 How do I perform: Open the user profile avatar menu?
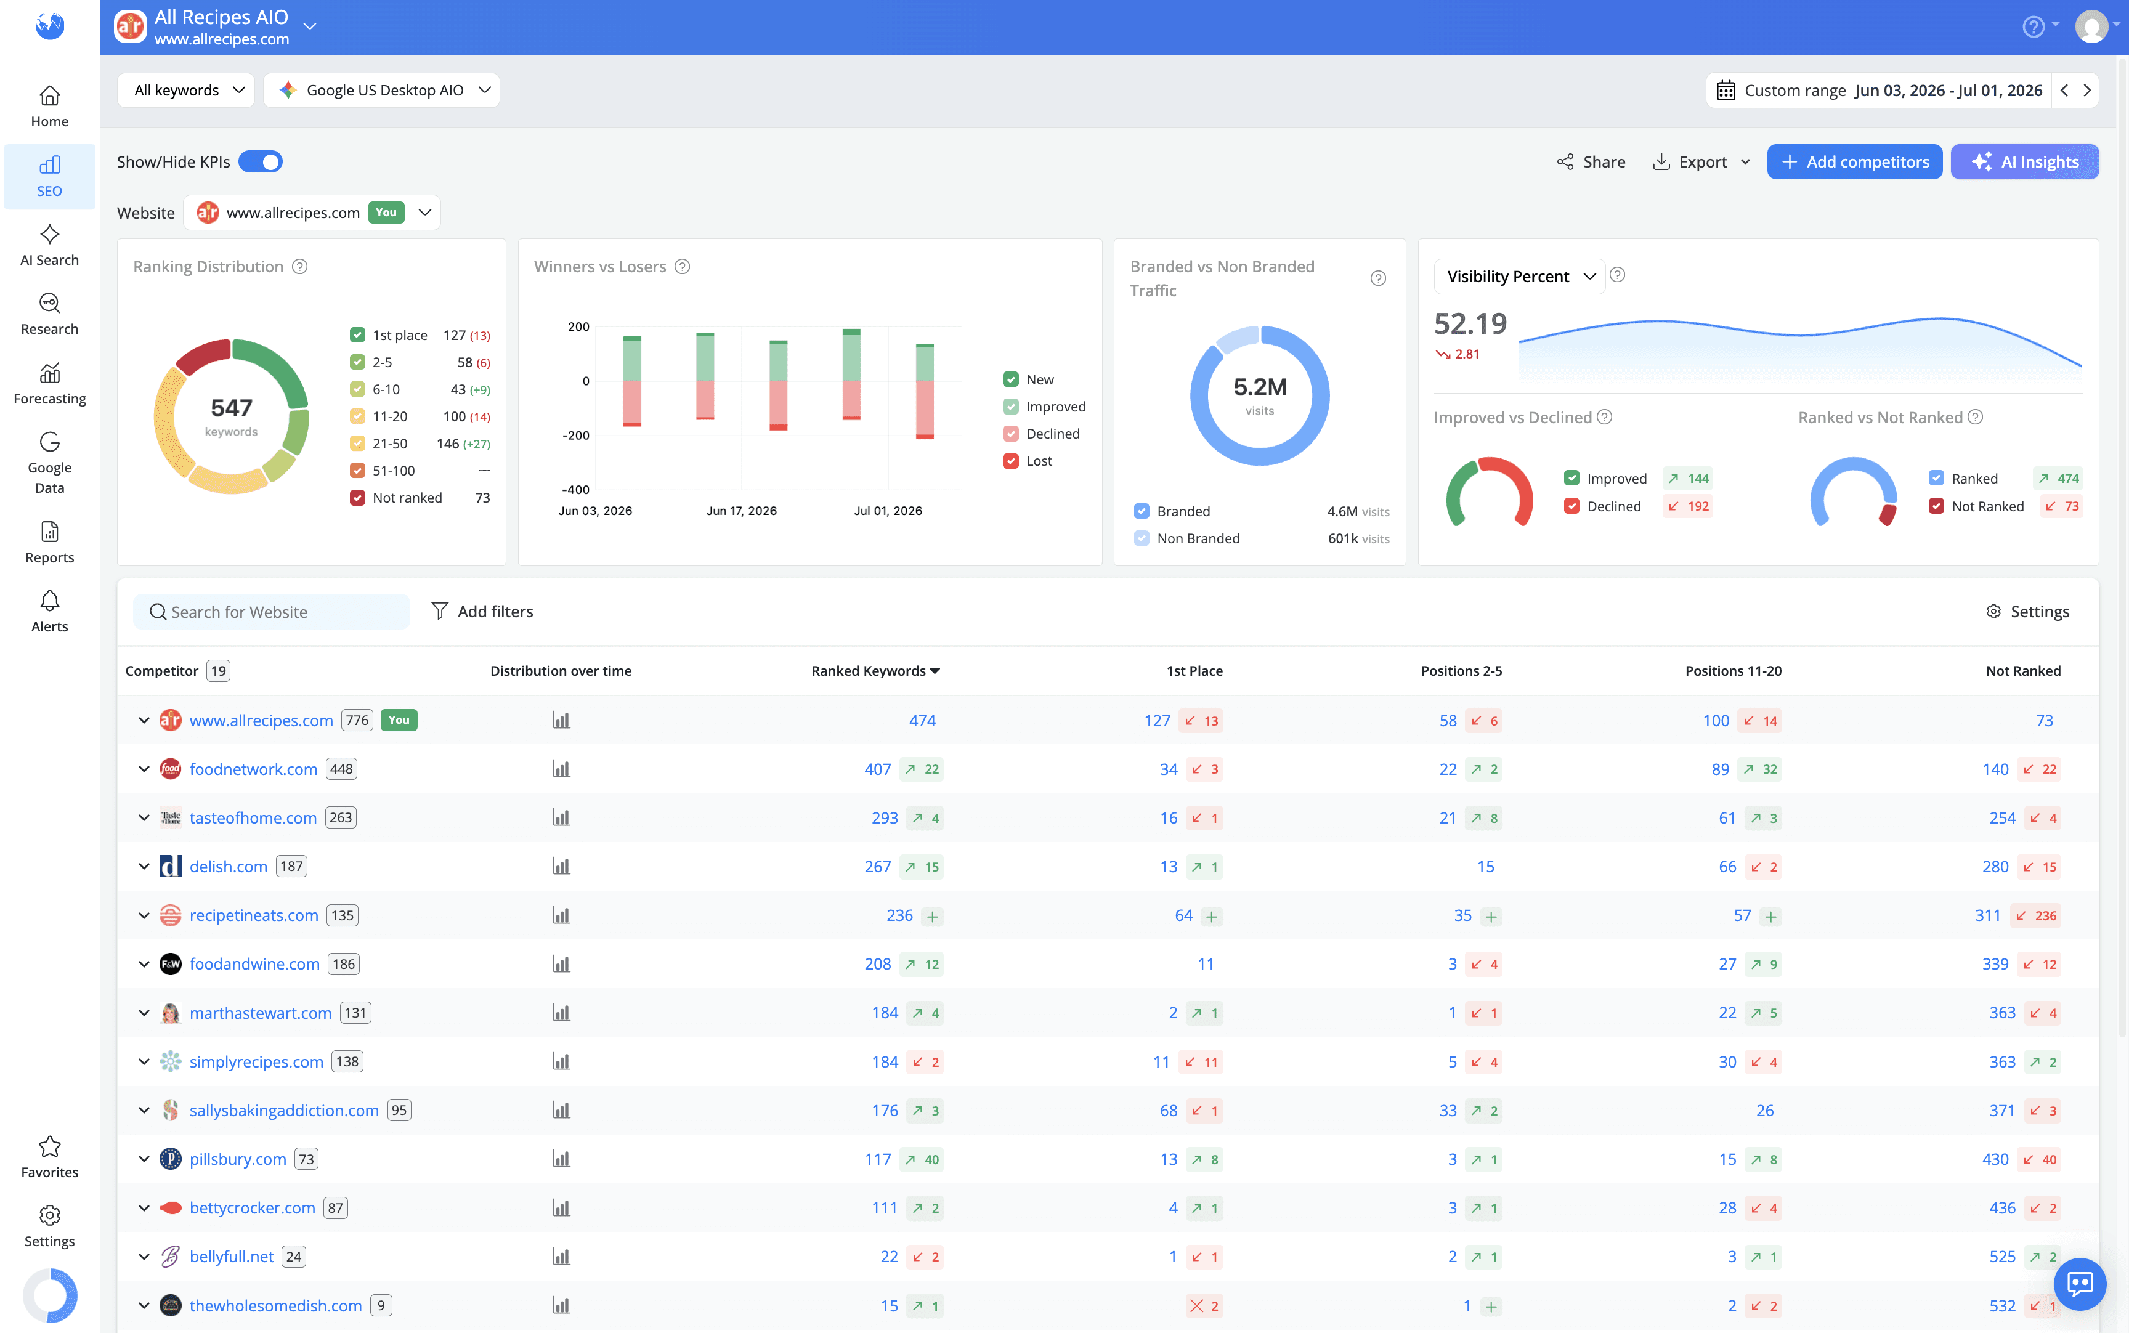pos(2091,26)
